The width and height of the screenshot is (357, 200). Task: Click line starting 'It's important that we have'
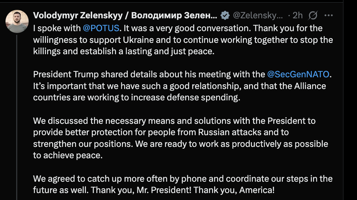[x=179, y=86]
